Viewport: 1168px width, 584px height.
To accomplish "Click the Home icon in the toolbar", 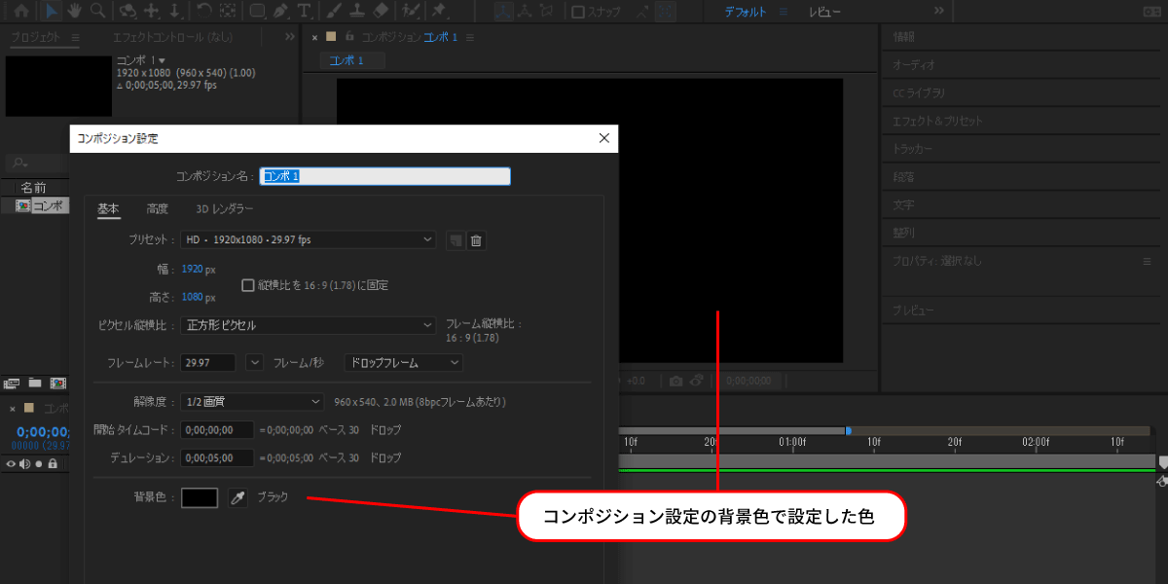I will pos(21,12).
